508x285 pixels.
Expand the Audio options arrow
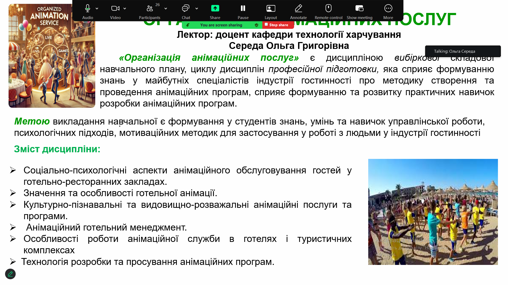coord(97,9)
